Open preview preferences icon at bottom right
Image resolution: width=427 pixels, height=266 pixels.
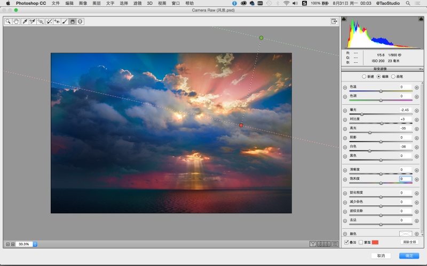[x=335, y=244]
